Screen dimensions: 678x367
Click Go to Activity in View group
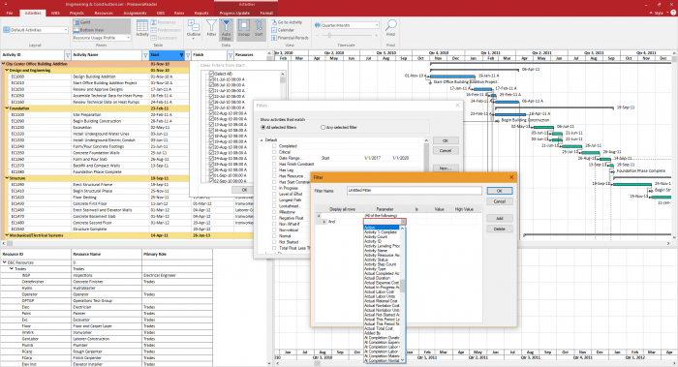point(287,22)
